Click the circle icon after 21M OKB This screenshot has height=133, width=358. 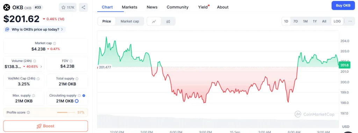click(x=77, y=101)
